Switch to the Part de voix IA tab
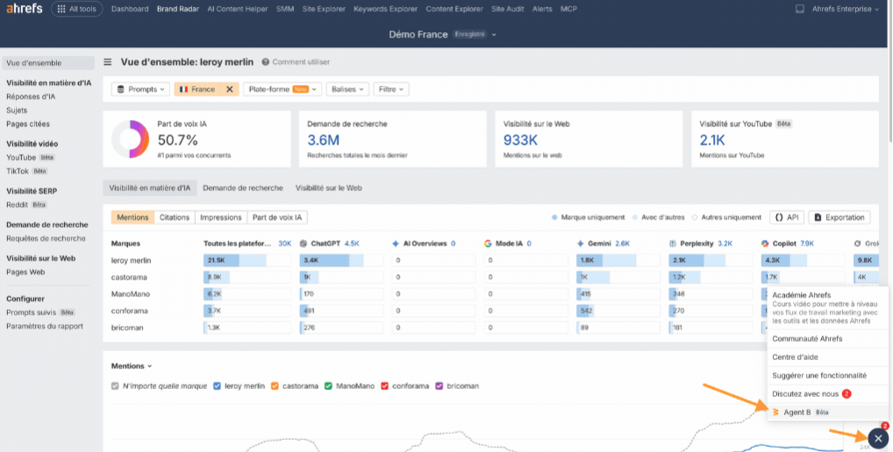This screenshot has width=893, height=452. (277, 217)
